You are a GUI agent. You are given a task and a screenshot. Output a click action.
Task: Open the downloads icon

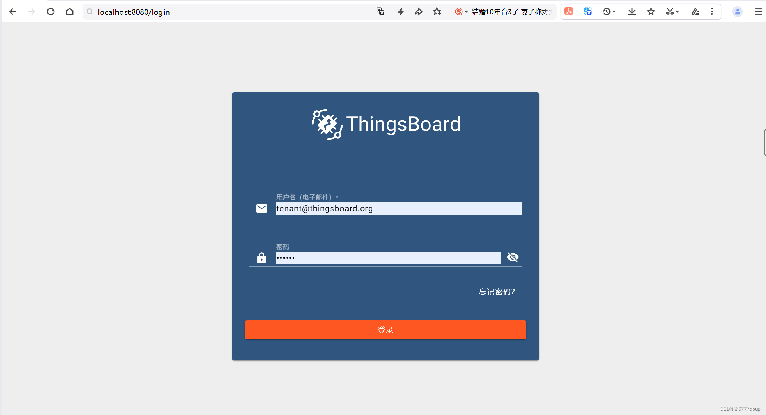tap(632, 12)
